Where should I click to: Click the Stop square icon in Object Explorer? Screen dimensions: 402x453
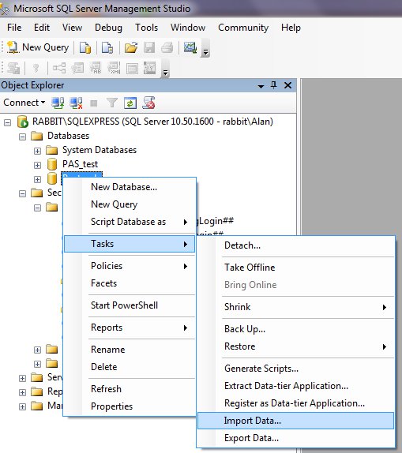[94, 103]
